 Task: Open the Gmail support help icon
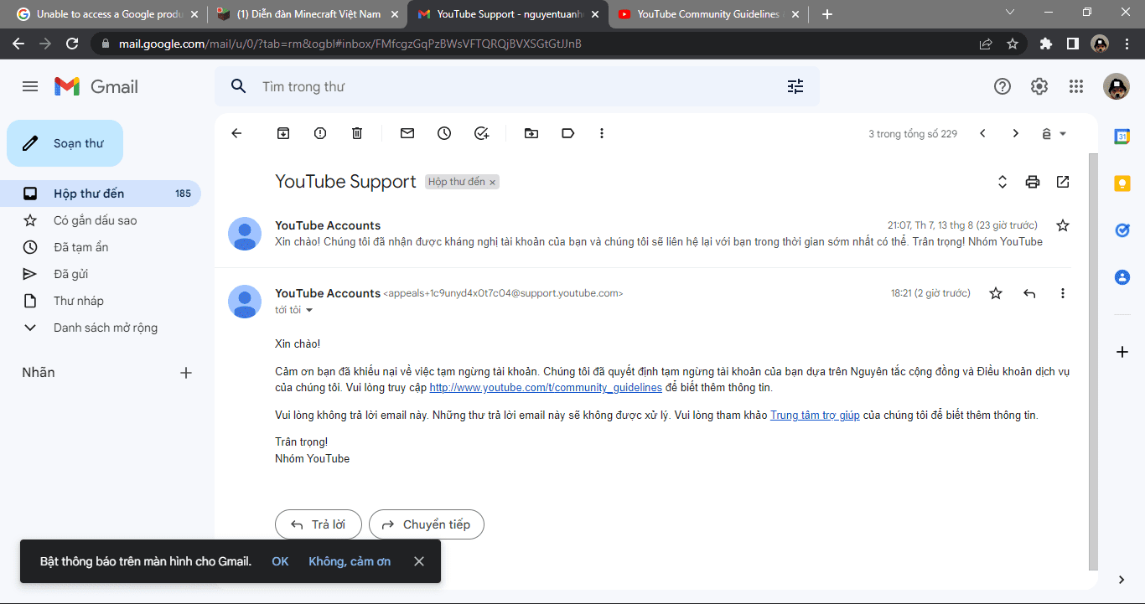click(1003, 86)
